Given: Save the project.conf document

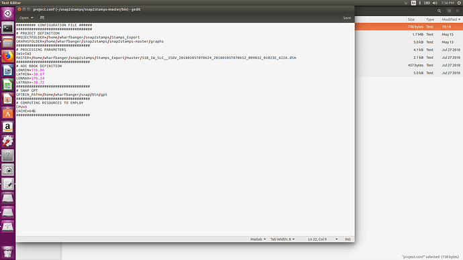Looking at the screenshot, I should click(x=347, y=17).
